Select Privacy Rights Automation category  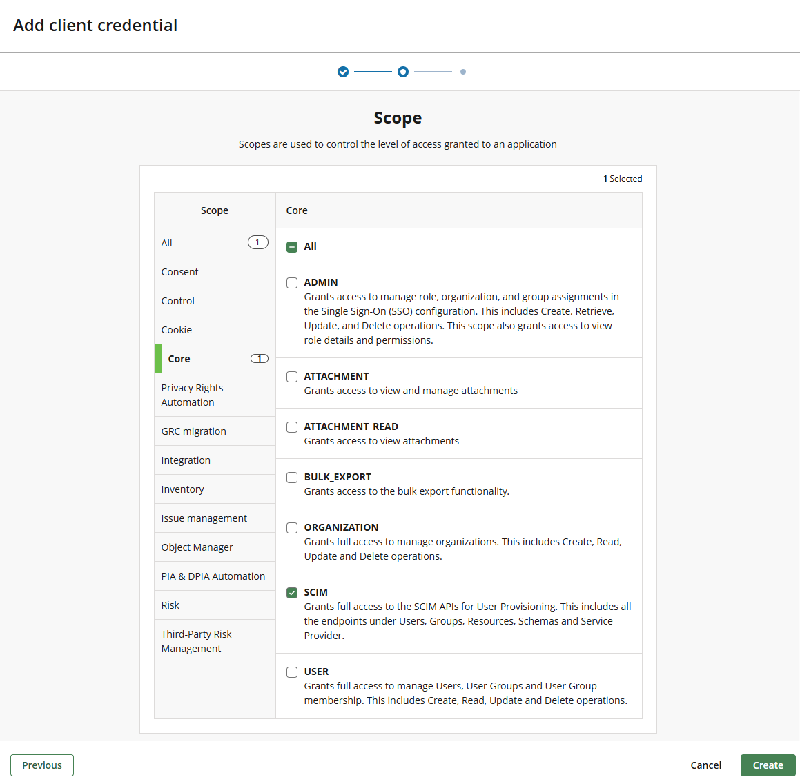(x=214, y=395)
